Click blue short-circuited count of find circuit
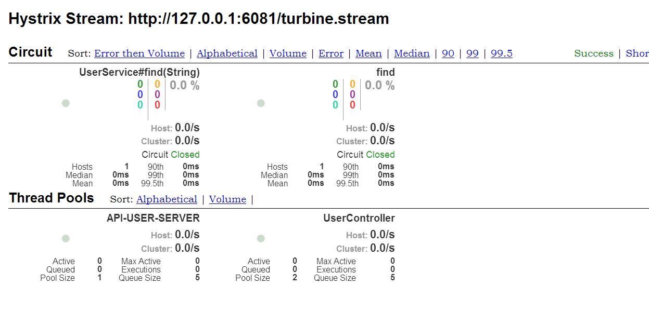The height and width of the screenshot is (327, 649). point(335,95)
